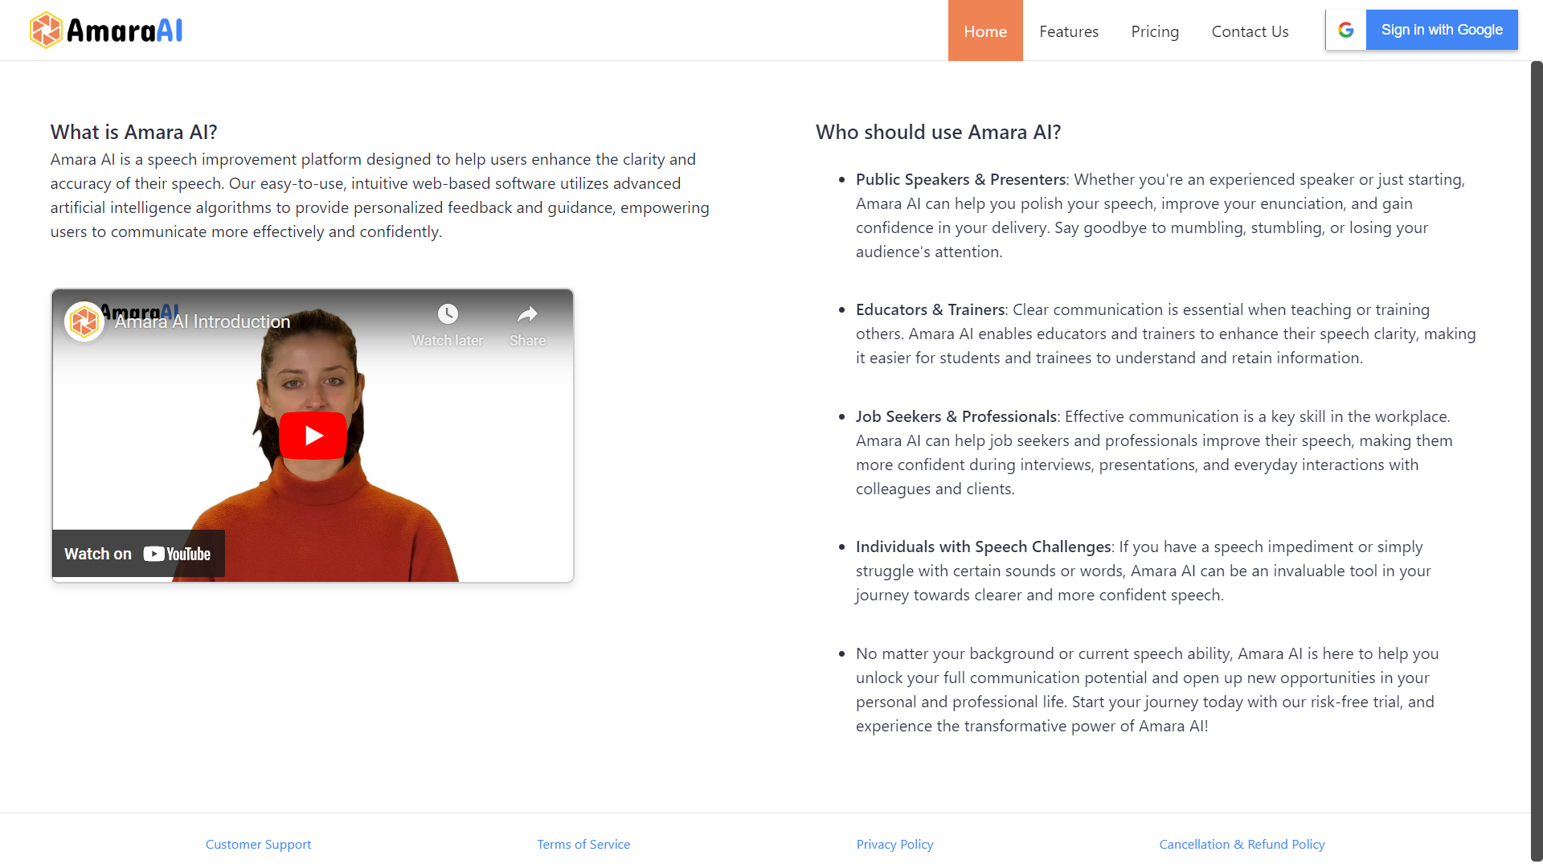Click the Share arrow icon on video
This screenshot has width=1543, height=868.
[527, 313]
